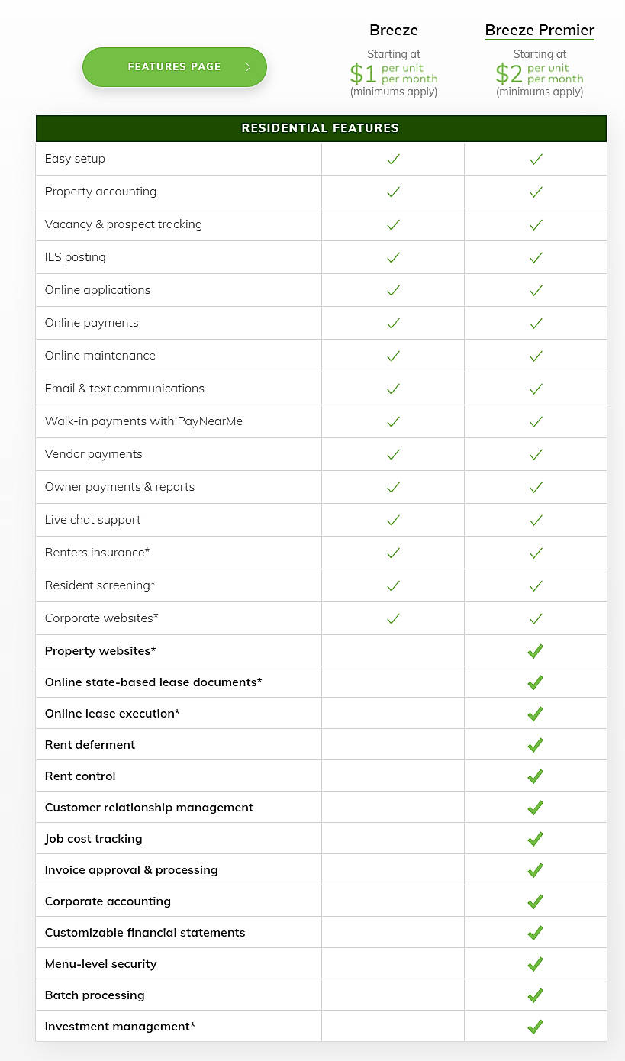Click the Batch processing checkmark under Breeze Premier
The height and width of the screenshot is (1061, 625).
click(x=535, y=995)
